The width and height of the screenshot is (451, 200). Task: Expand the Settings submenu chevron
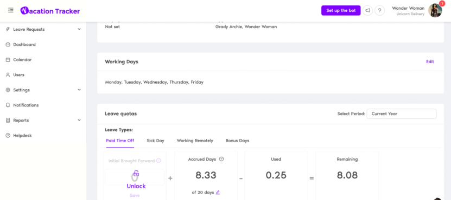[x=79, y=90]
